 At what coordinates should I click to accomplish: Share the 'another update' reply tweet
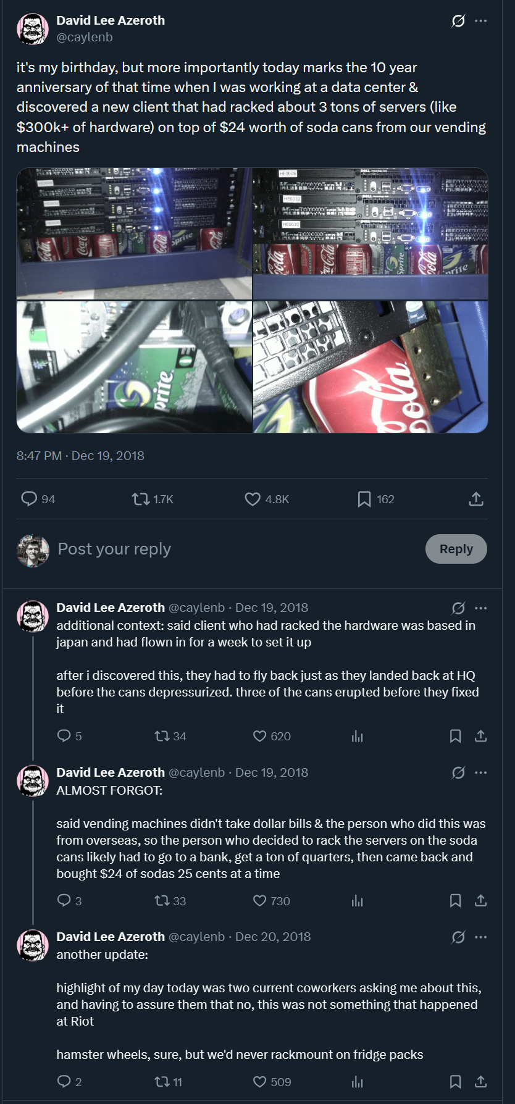(481, 1082)
